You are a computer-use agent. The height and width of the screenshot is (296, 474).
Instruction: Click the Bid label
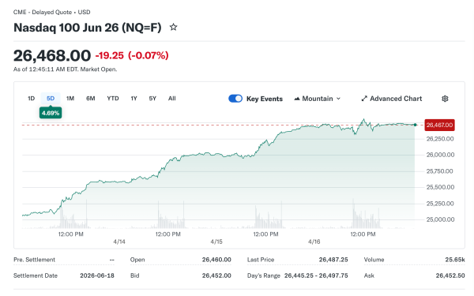tap(135, 275)
